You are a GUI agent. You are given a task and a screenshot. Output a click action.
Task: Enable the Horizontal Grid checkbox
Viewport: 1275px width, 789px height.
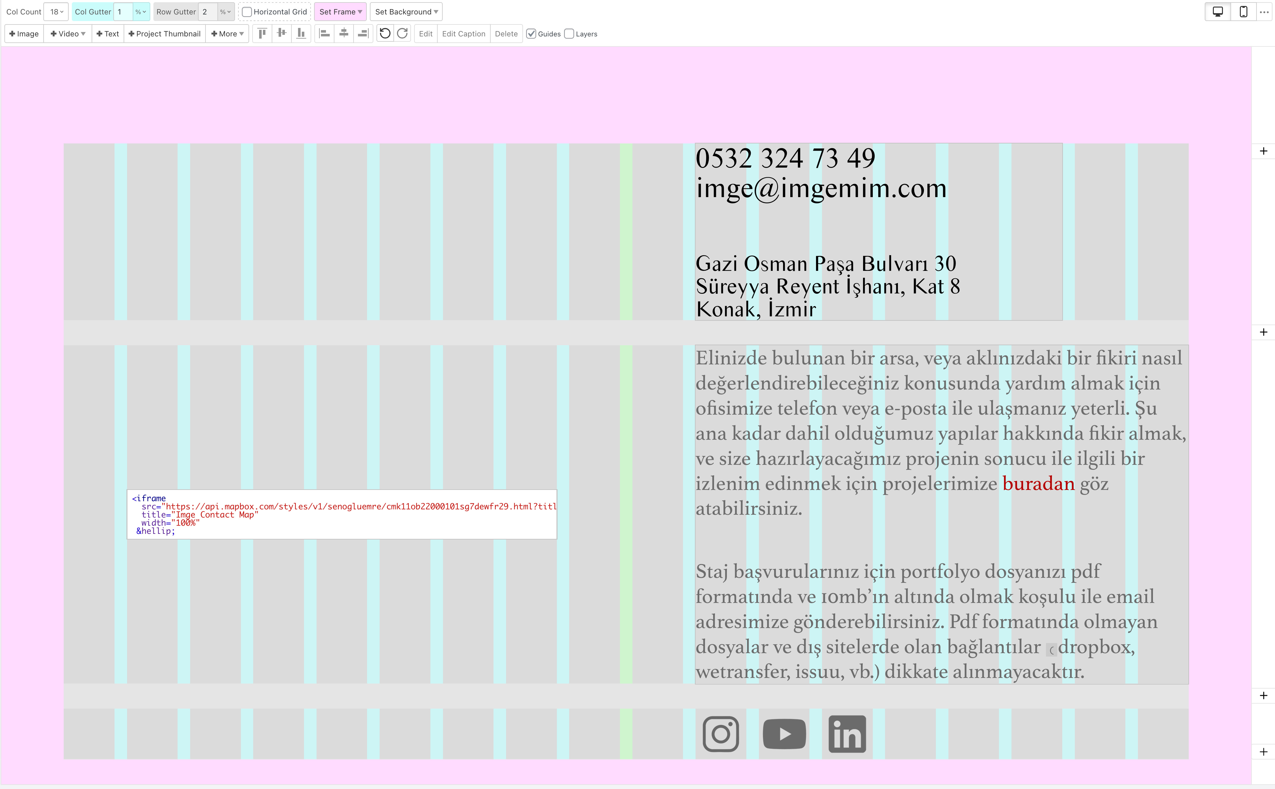[247, 12]
